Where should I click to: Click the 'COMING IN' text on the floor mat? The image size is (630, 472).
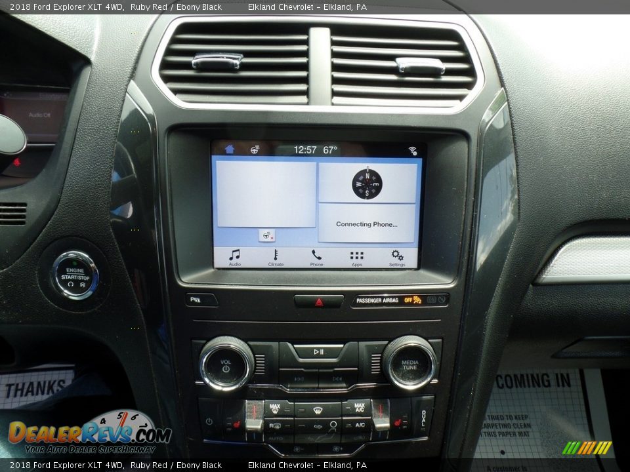click(x=533, y=380)
